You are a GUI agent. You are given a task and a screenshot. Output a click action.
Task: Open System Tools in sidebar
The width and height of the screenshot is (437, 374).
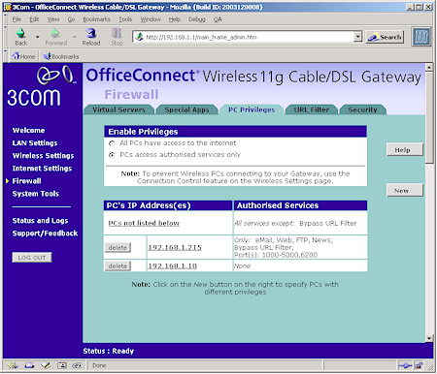36,194
